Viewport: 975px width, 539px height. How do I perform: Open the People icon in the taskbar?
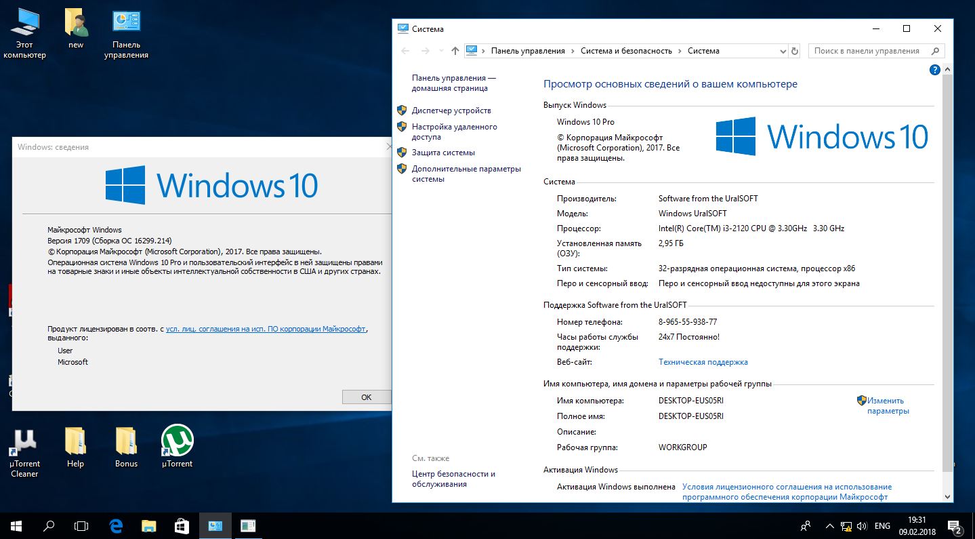pos(806,525)
